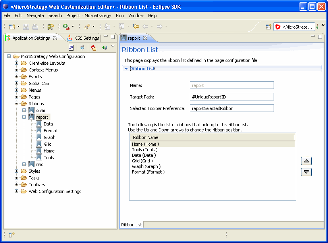Click the Target Path input field

tap(232, 97)
